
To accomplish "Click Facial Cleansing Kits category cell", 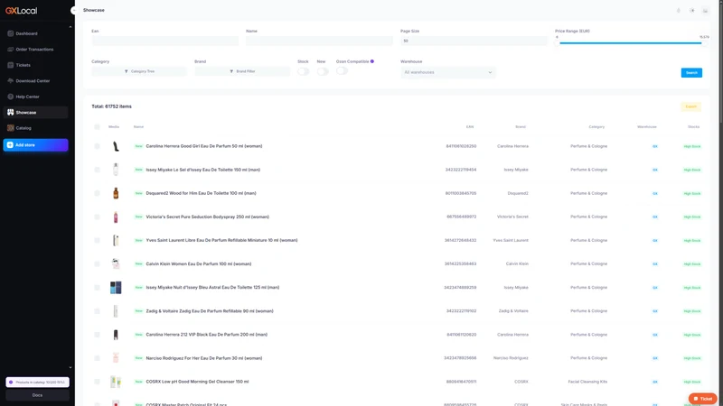I will (x=587, y=382).
